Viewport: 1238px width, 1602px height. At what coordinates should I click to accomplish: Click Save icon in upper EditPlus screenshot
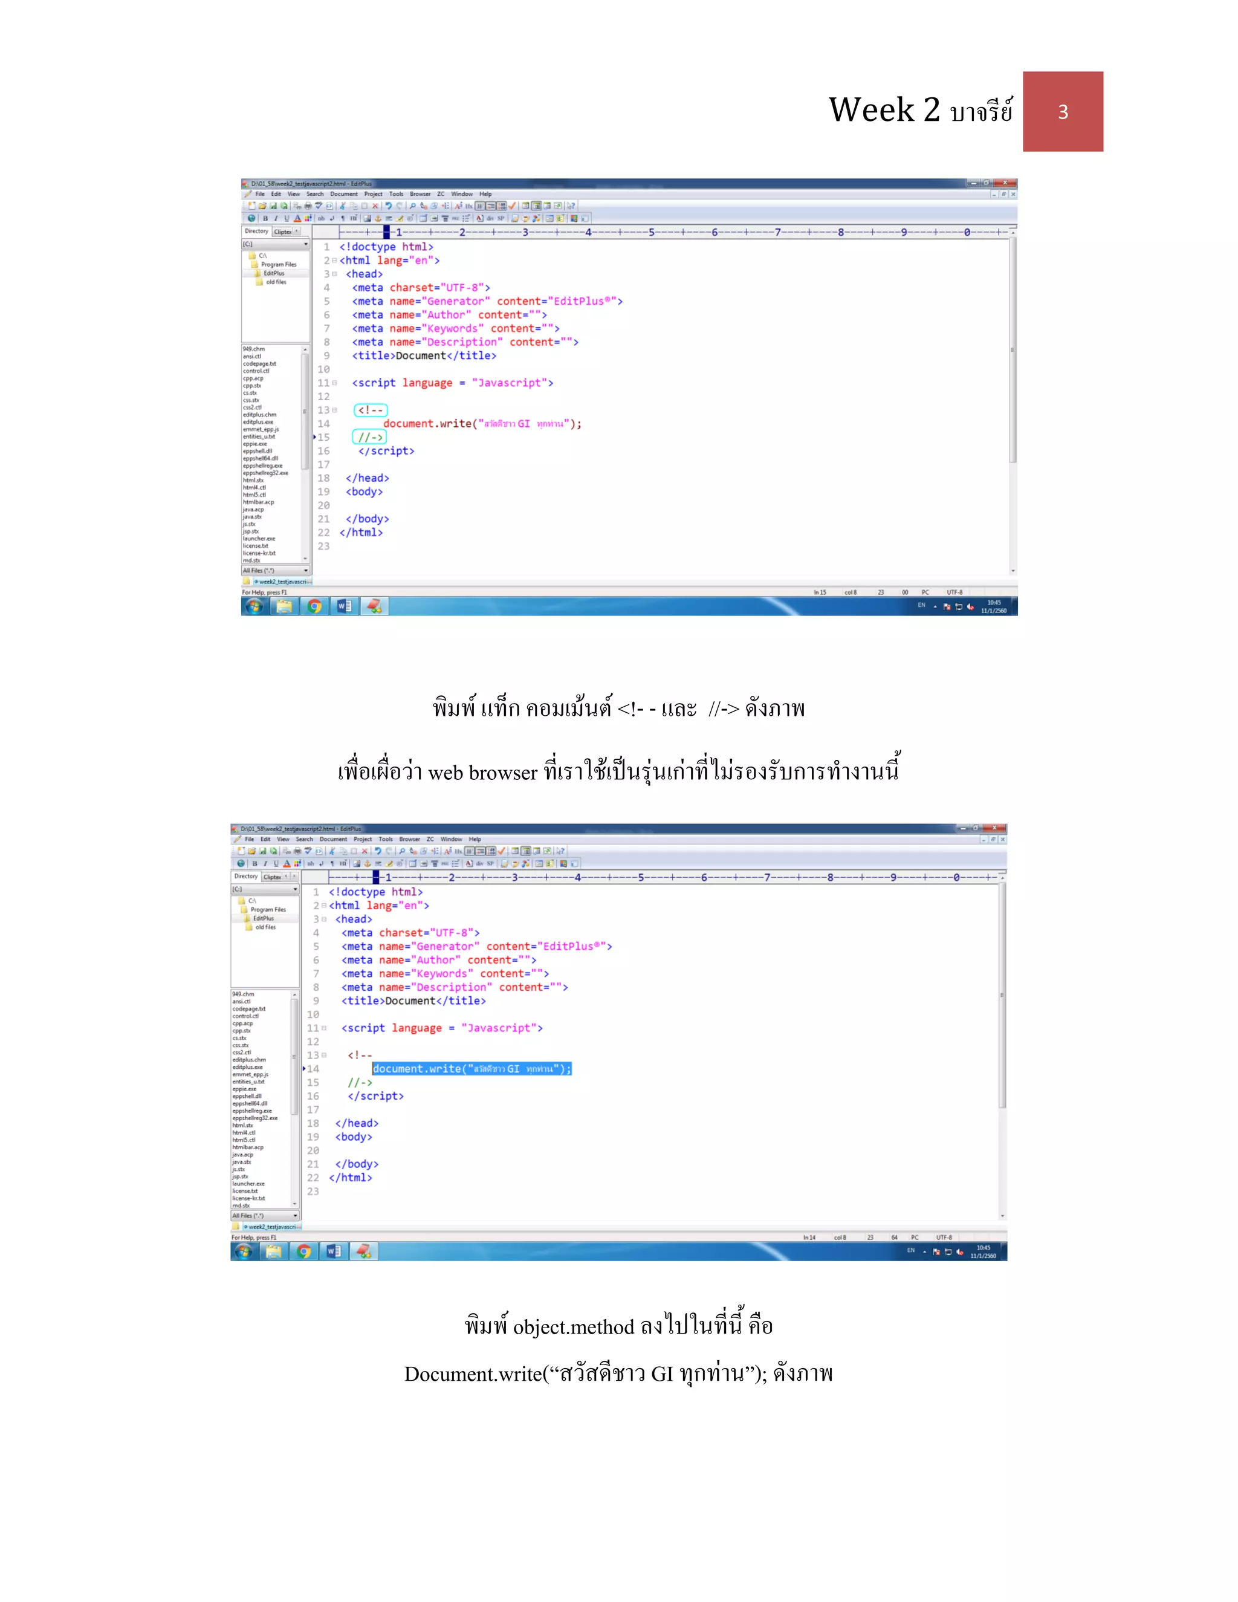click(274, 206)
